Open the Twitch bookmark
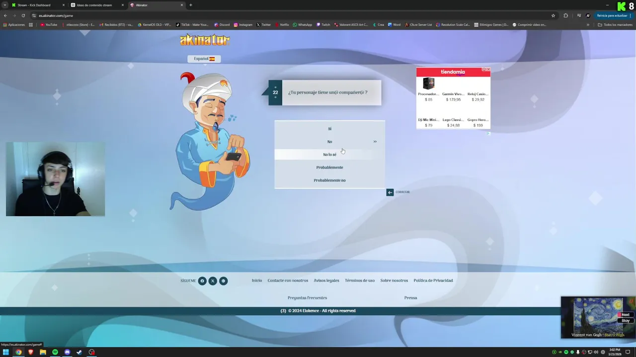The image size is (636, 357). point(323,25)
